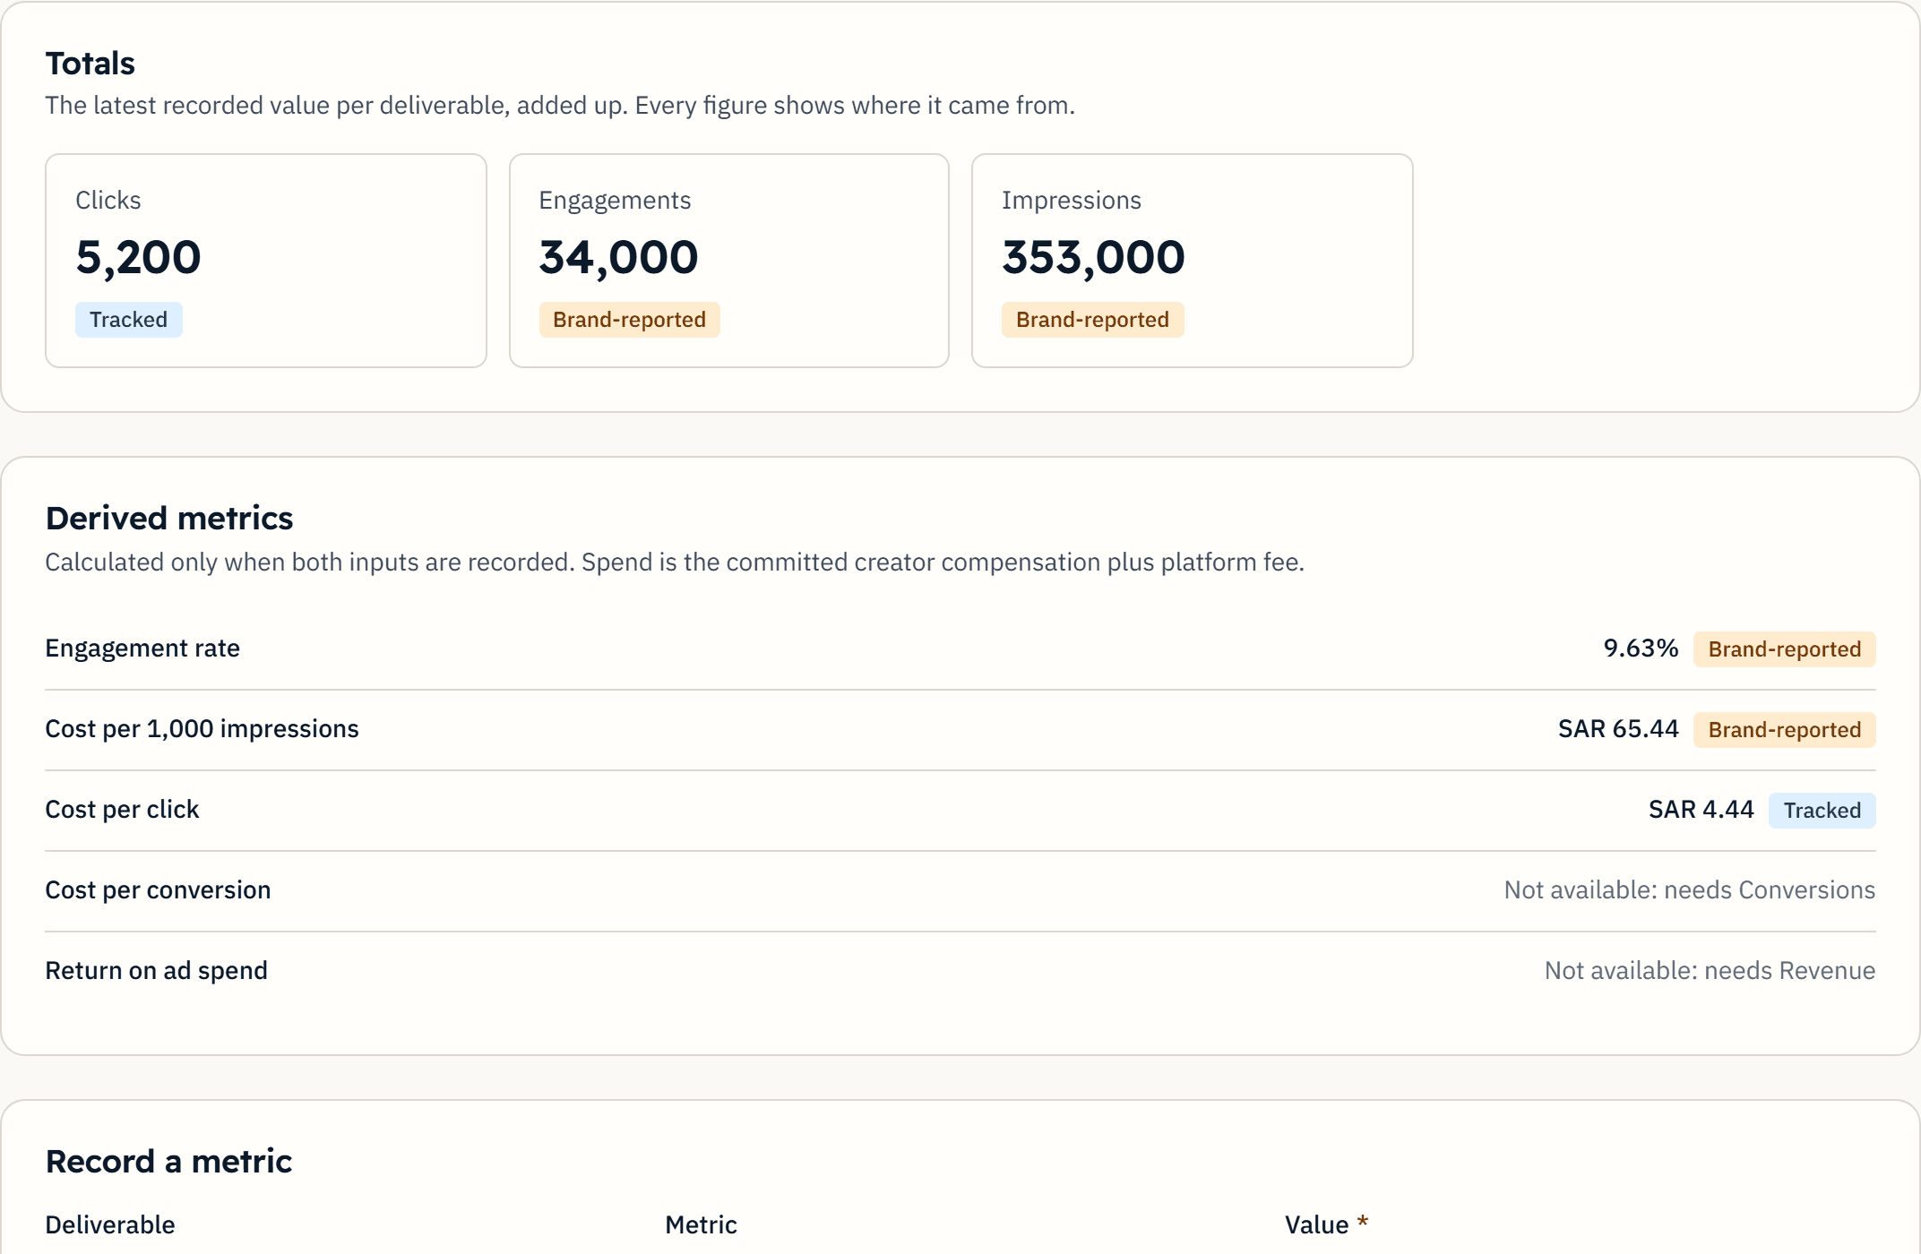Click 'Not available: needs Conversions' text

coord(1689,890)
